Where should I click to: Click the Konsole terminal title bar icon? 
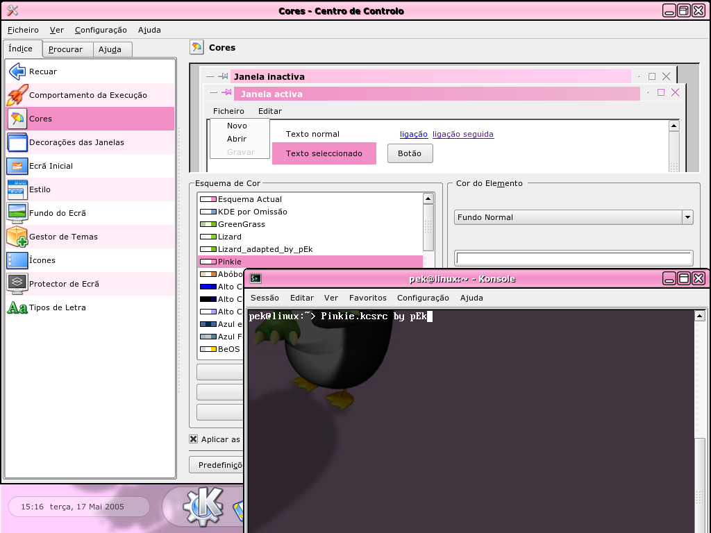(x=256, y=278)
